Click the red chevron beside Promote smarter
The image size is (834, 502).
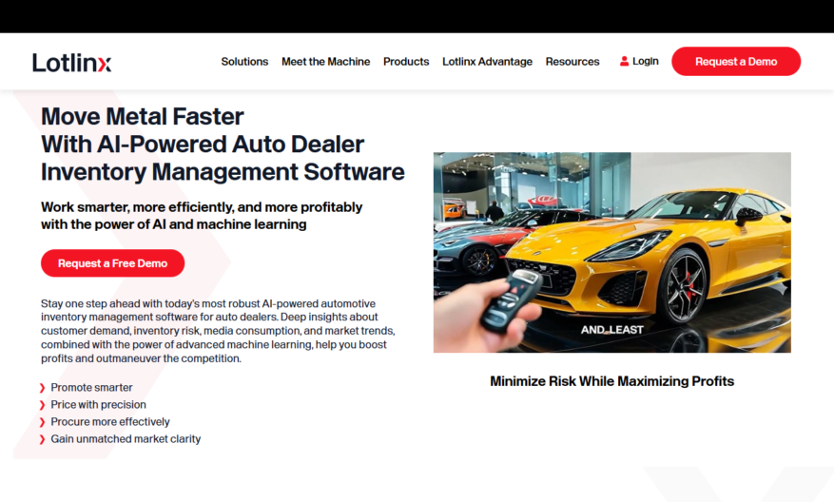click(x=42, y=388)
